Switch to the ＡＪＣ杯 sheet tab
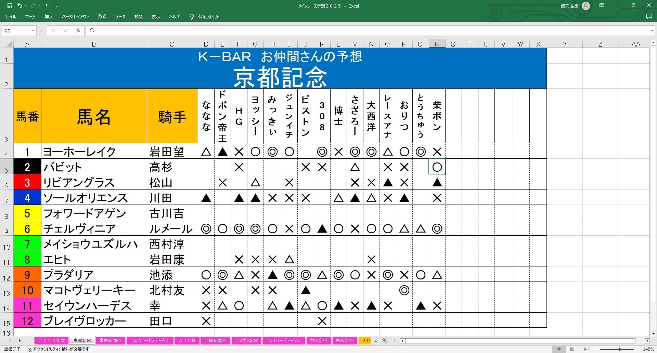The image size is (657, 353). click(187, 340)
